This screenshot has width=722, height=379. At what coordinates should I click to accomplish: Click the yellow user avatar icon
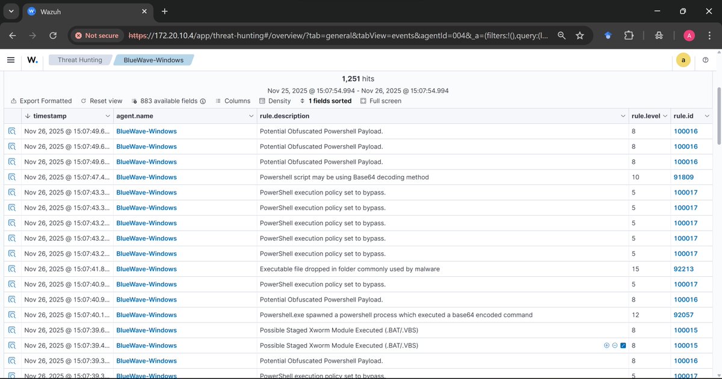(x=682, y=60)
